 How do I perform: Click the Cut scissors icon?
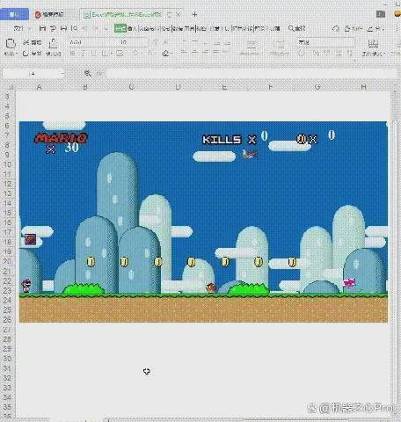coord(26,42)
